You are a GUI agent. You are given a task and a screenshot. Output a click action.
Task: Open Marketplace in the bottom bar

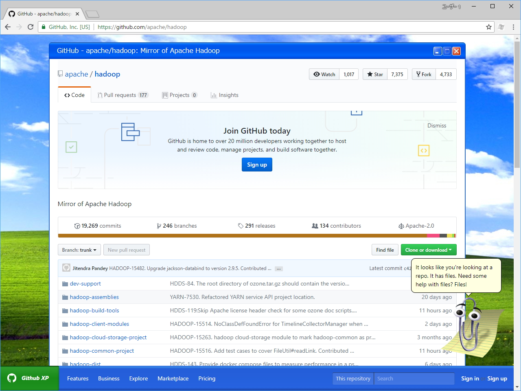point(173,378)
